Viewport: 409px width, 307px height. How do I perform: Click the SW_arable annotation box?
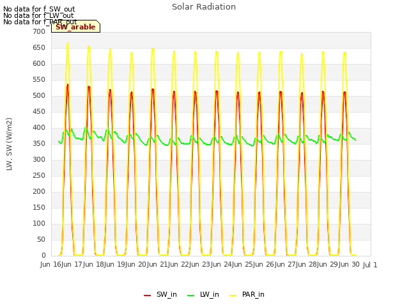75,26
